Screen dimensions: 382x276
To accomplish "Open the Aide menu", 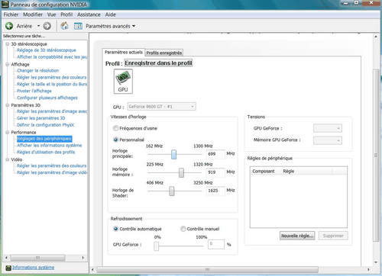I will 110,14.
